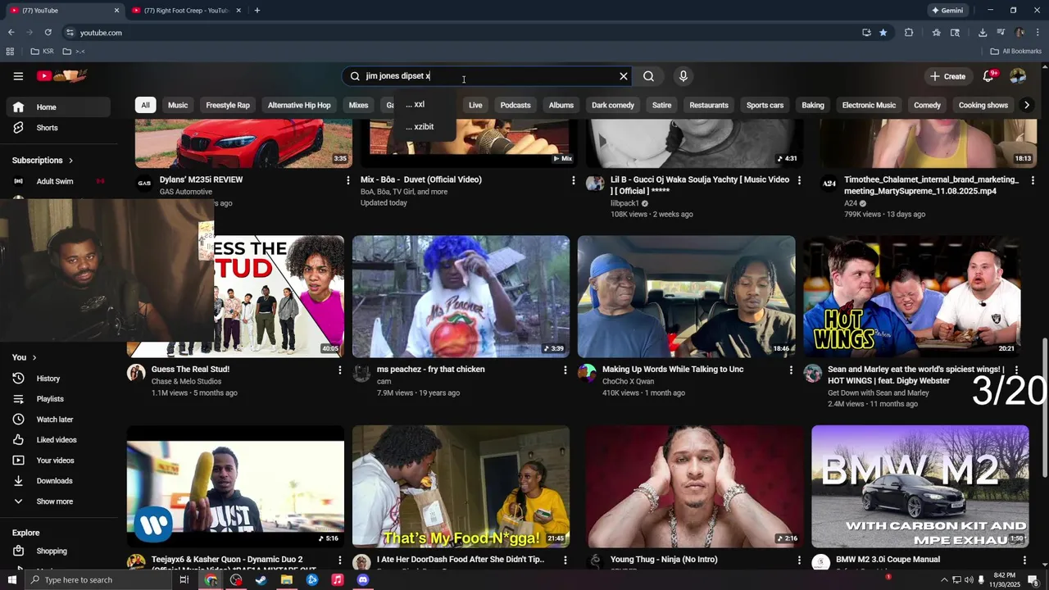Screen dimensions: 1049x590
Task: Choose the '... xxl' search suggestion
Action: point(424,105)
